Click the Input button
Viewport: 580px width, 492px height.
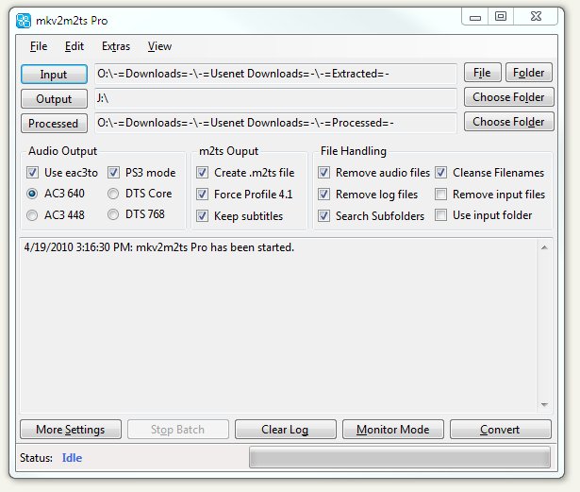pyautogui.click(x=54, y=74)
